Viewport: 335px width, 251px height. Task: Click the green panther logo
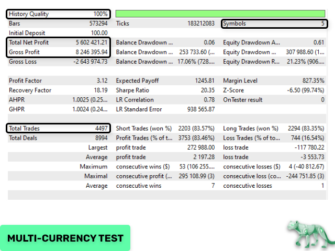click(x=308, y=232)
